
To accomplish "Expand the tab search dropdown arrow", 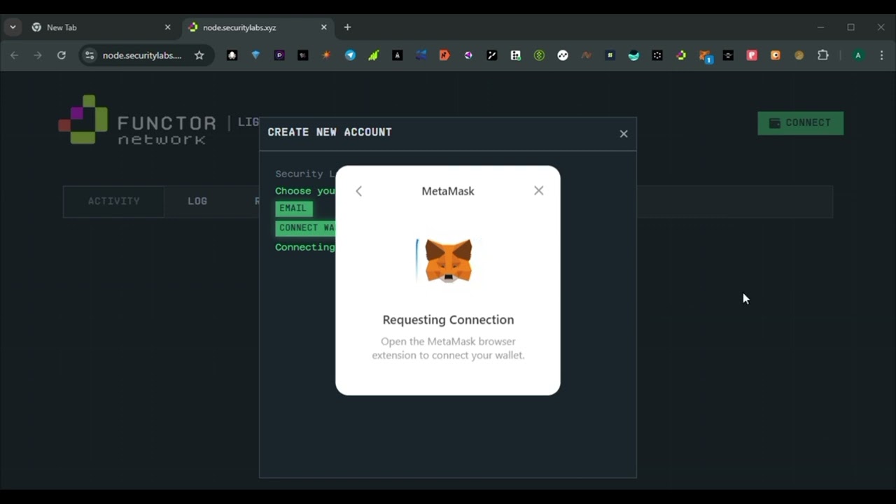I will [13, 27].
